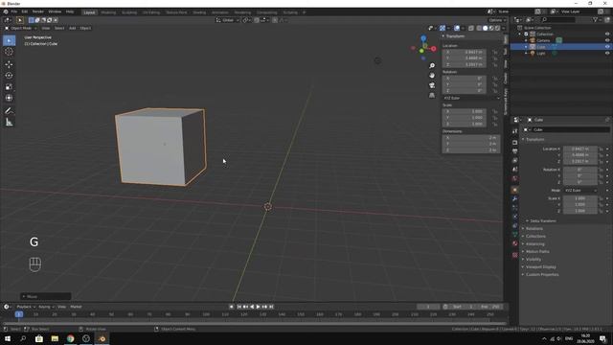
Task: Open the Add menu in the viewport header
Action: 73,28
